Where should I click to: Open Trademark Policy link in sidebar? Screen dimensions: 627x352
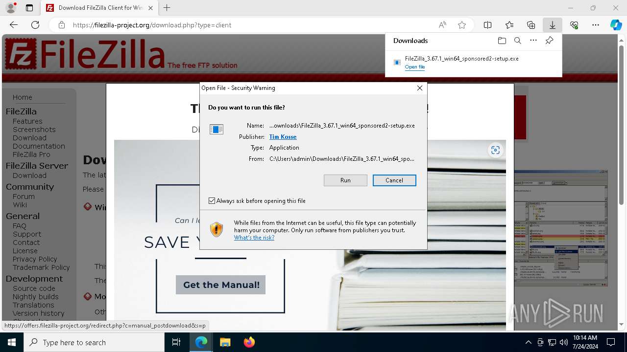(x=41, y=267)
